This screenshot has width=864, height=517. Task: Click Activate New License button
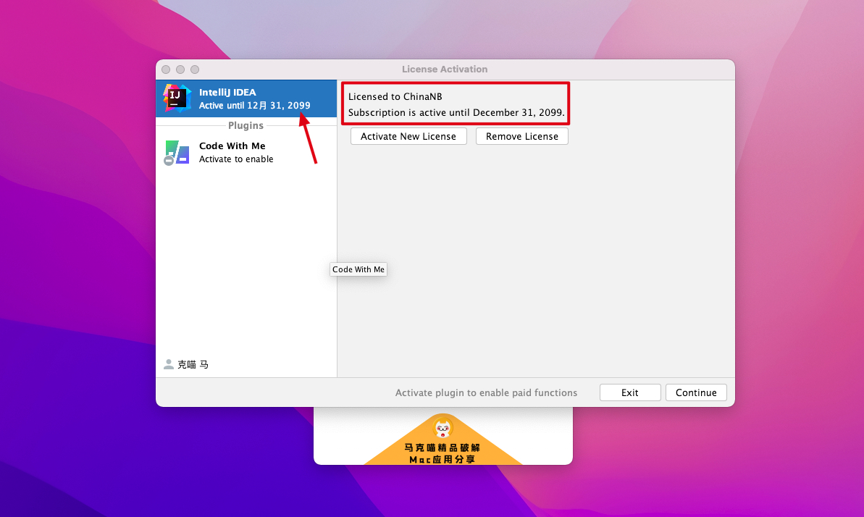pyautogui.click(x=408, y=136)
